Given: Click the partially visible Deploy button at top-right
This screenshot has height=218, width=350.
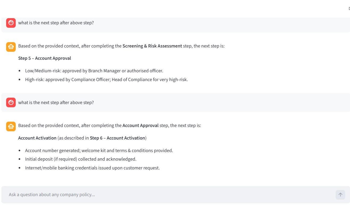Looking at the screenshot, I should [x=349, y=8].
